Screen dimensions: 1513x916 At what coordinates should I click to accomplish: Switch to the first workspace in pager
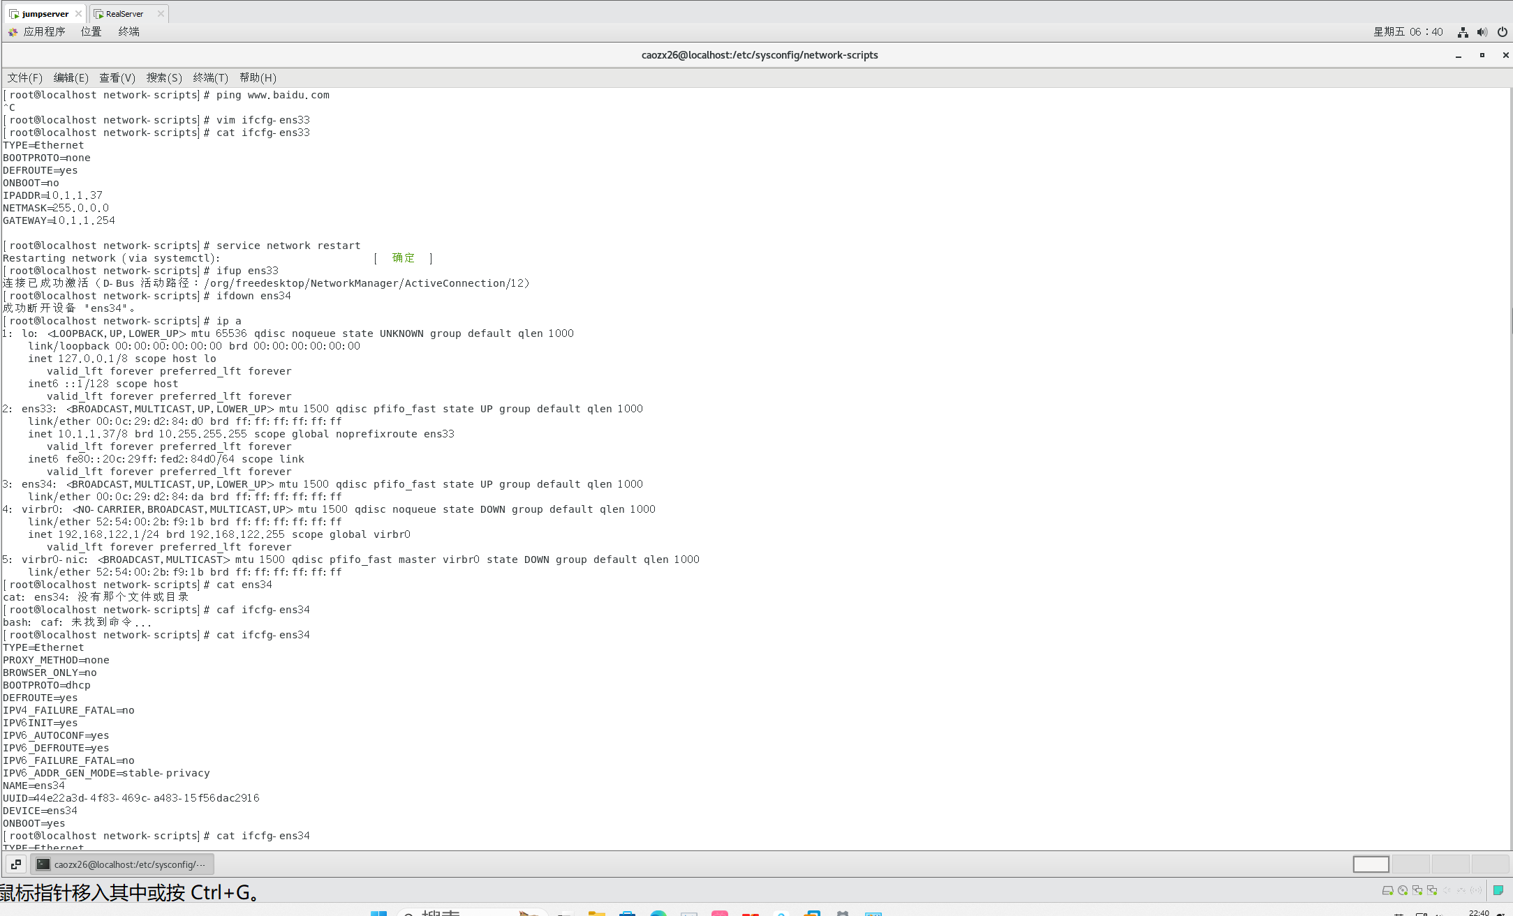click(x=1371, y=864)
